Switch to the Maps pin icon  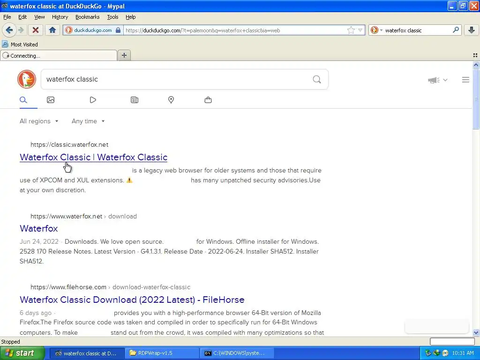click(171, 100)
